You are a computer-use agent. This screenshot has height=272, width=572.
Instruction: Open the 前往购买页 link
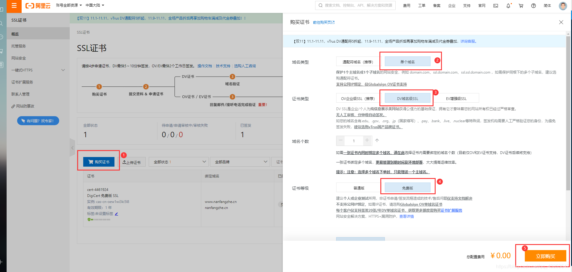(324, 23)
